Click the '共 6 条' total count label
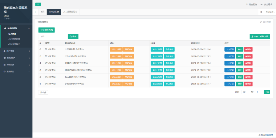The image size is (276, 138). tap(43, 93)
